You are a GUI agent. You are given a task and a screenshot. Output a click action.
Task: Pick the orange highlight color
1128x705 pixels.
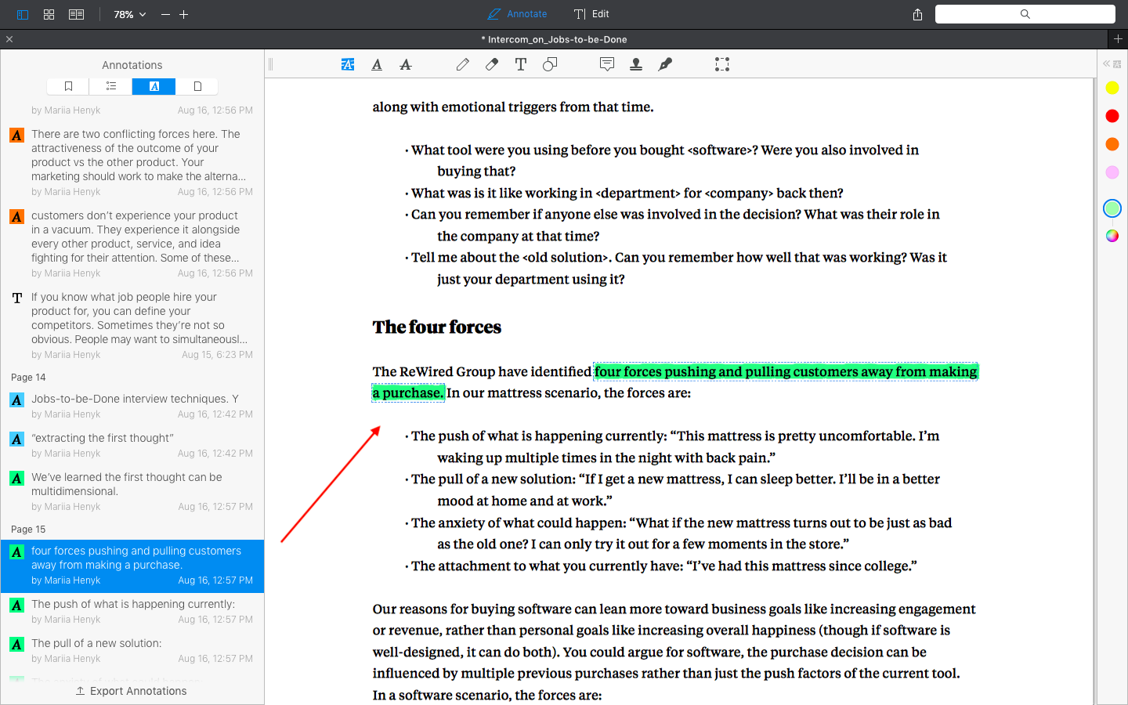[x=1112, y=144]
